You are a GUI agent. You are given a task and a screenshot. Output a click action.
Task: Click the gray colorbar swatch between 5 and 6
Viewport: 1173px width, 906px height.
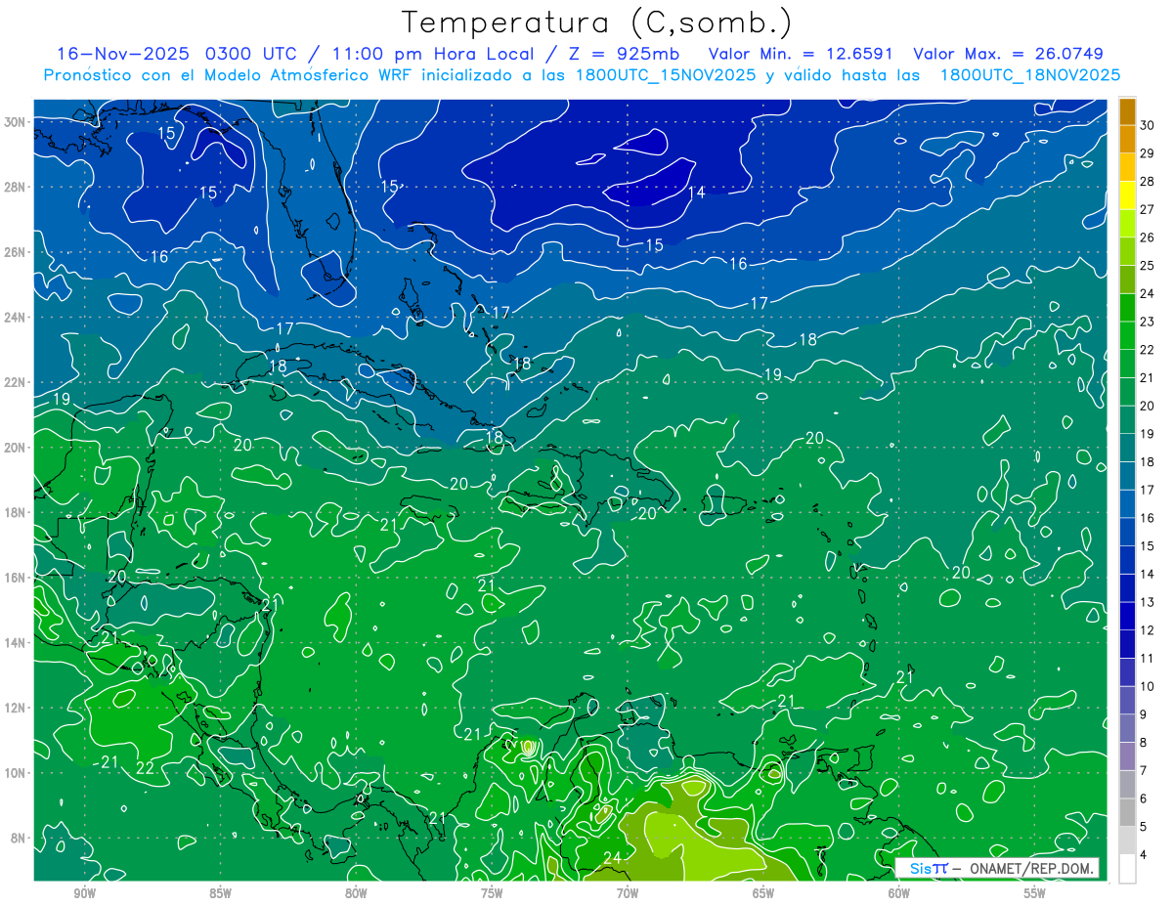(x=1127, y=813)
